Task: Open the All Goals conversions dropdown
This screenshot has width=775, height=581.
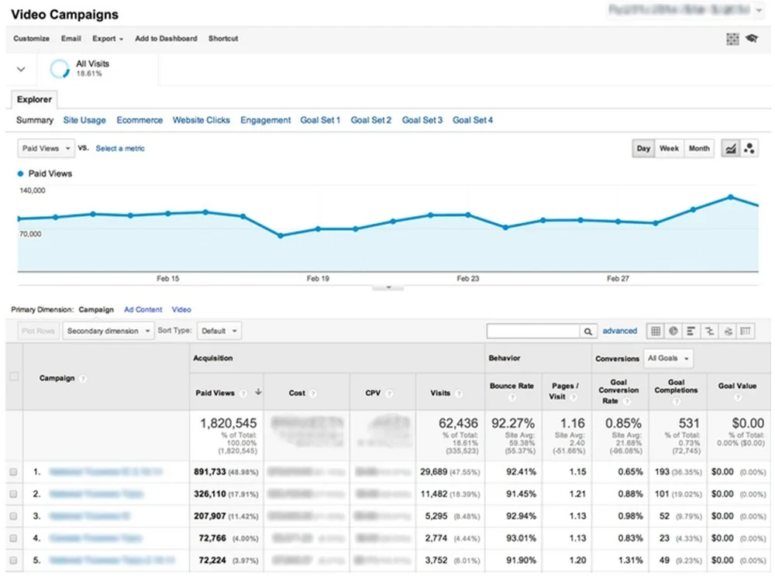Action: 668,358
